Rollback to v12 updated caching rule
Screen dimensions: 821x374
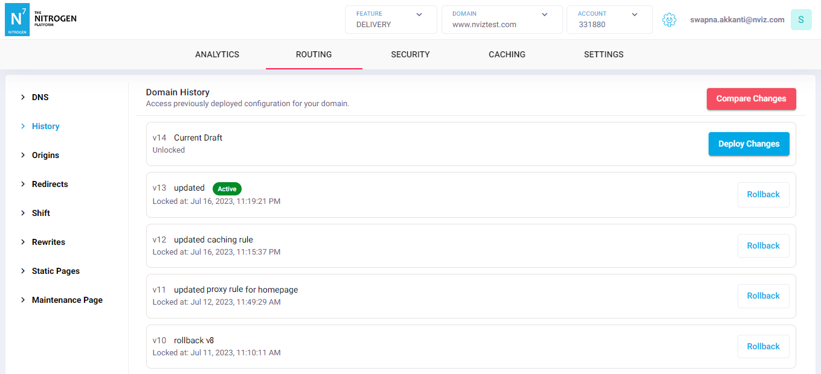[x=763, y=246]
